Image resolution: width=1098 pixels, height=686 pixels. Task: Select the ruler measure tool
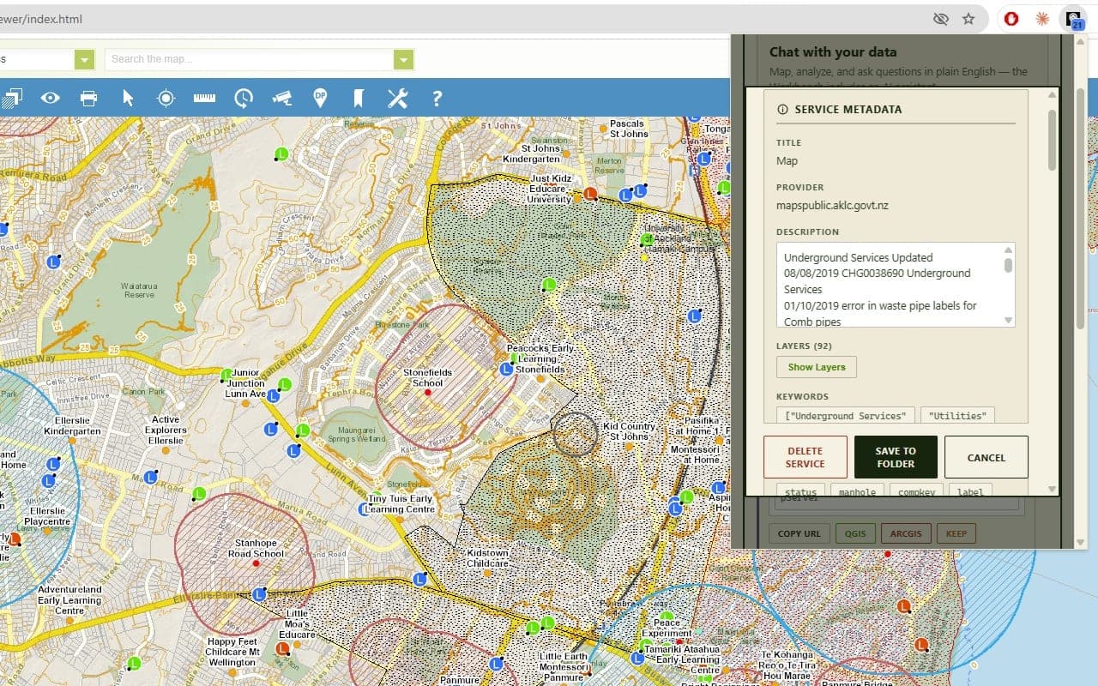point(204,98)
